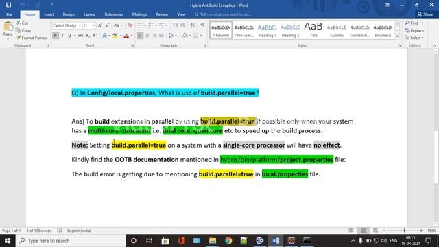Activate the Format Painter tool
The image size is (439, 247).
tap(32, 38)
